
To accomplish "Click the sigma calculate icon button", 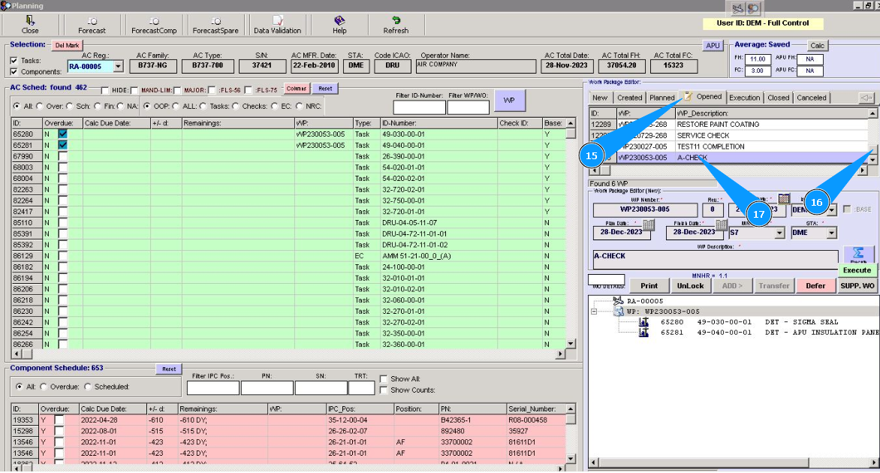I will click(858, 254).
